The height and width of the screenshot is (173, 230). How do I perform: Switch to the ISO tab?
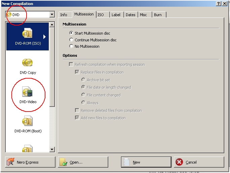(x=103, y=15)
